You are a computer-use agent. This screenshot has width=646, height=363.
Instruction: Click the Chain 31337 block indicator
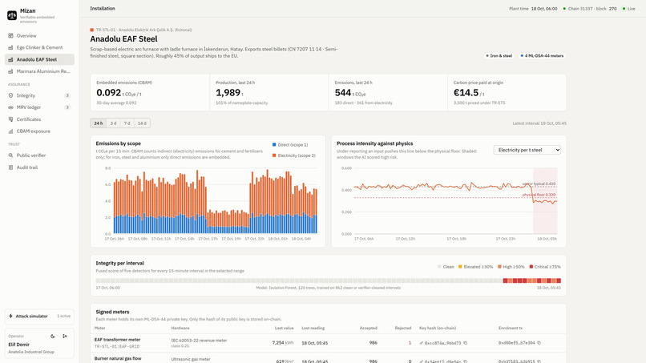pos(590,9)
